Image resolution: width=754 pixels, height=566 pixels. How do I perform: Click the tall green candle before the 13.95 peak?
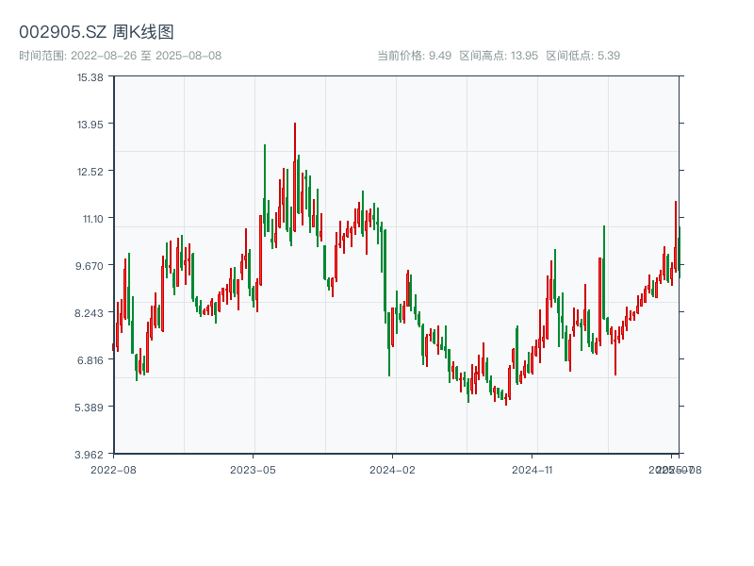coord(265,190)
